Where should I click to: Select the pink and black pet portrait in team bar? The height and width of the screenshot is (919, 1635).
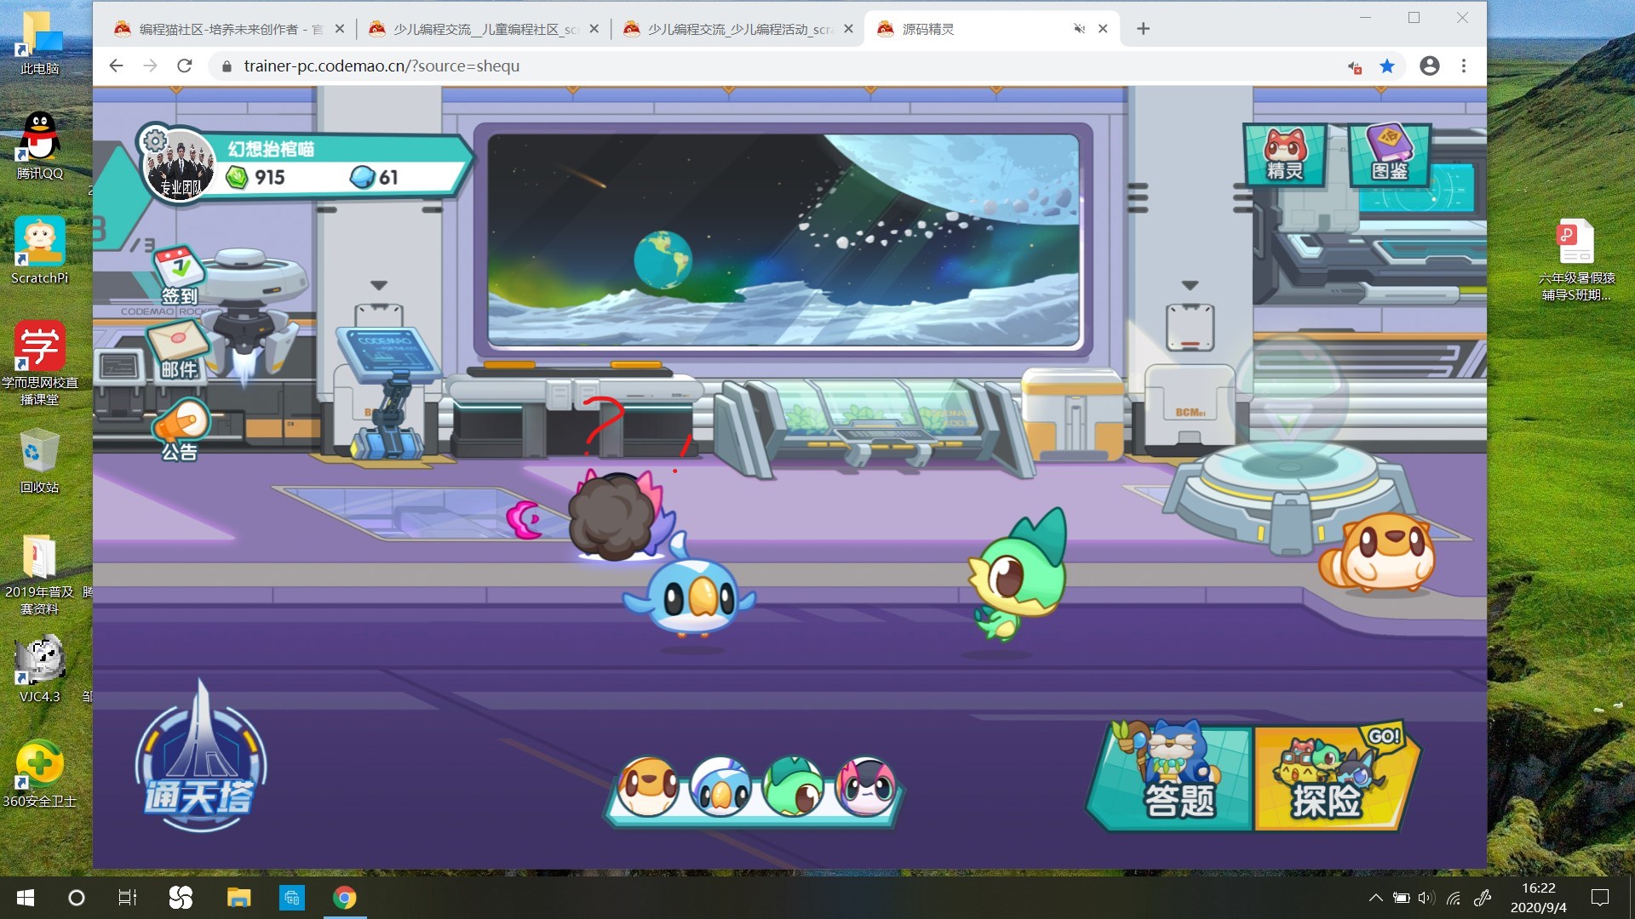[x=866, y=787]
